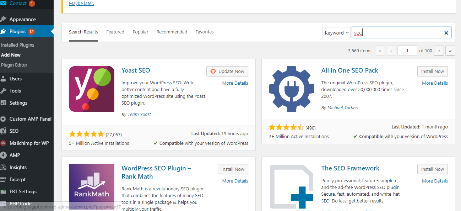Clear the search box with the X
The image size is (461, 211).
pos(446,32)
